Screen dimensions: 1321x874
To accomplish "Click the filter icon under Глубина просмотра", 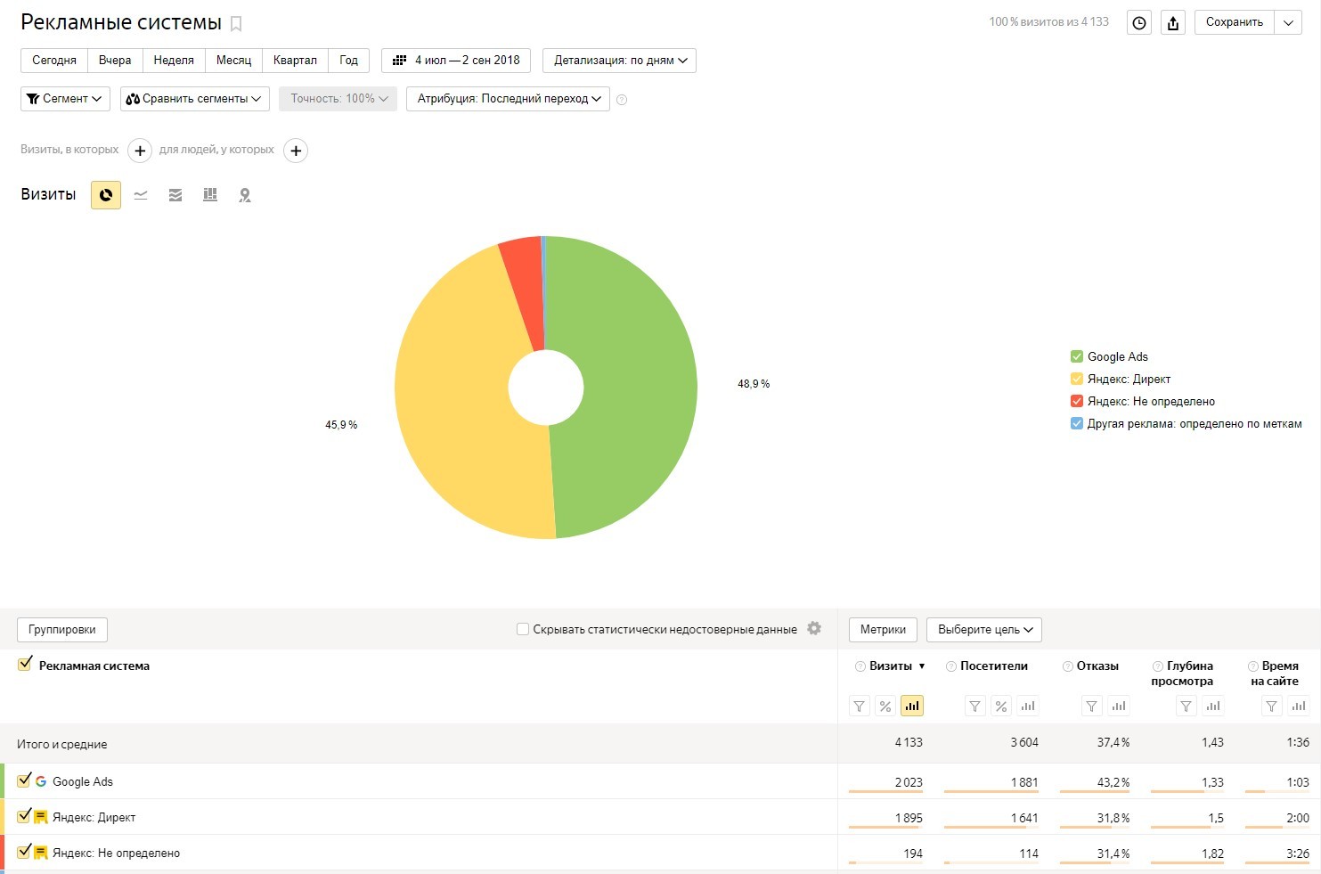I will pos(1186,707).
